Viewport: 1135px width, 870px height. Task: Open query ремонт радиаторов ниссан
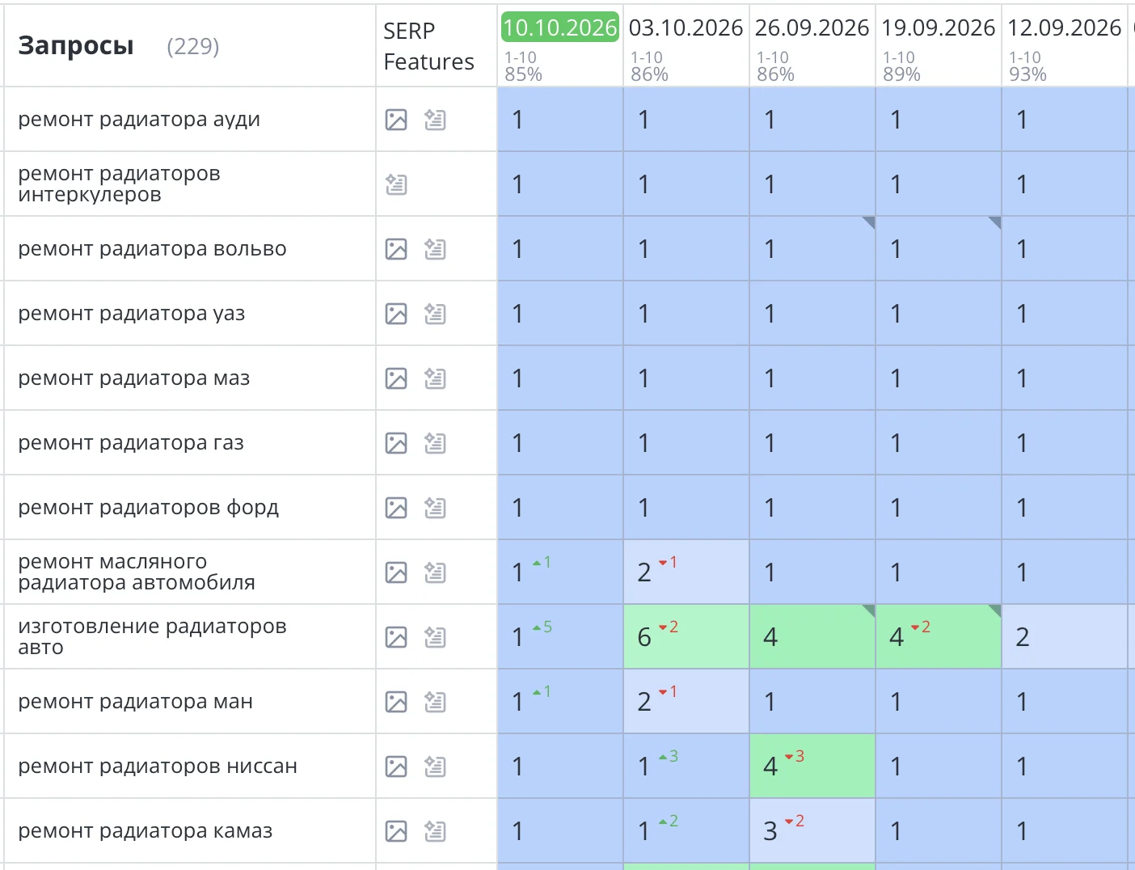[x=158, y=767]
